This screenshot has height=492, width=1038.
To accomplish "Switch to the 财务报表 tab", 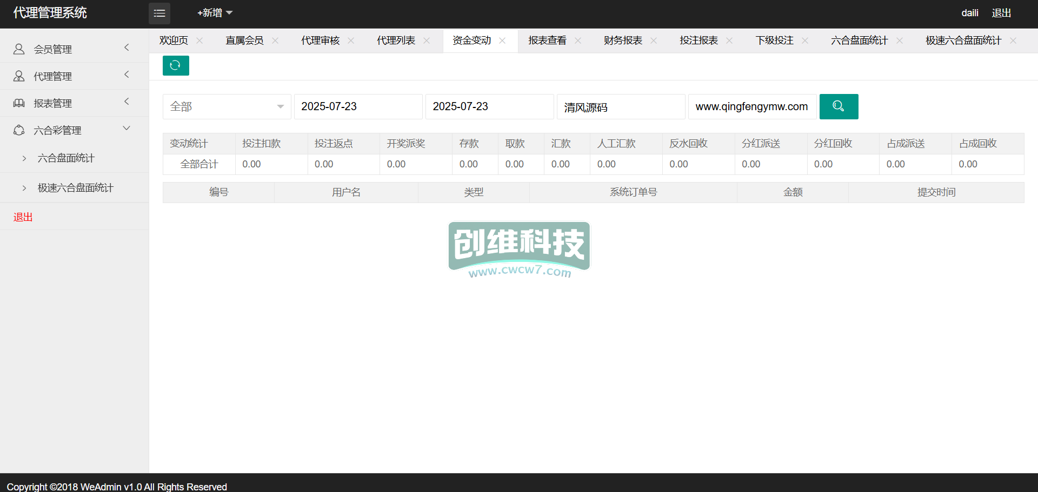I will pos(623,41).
